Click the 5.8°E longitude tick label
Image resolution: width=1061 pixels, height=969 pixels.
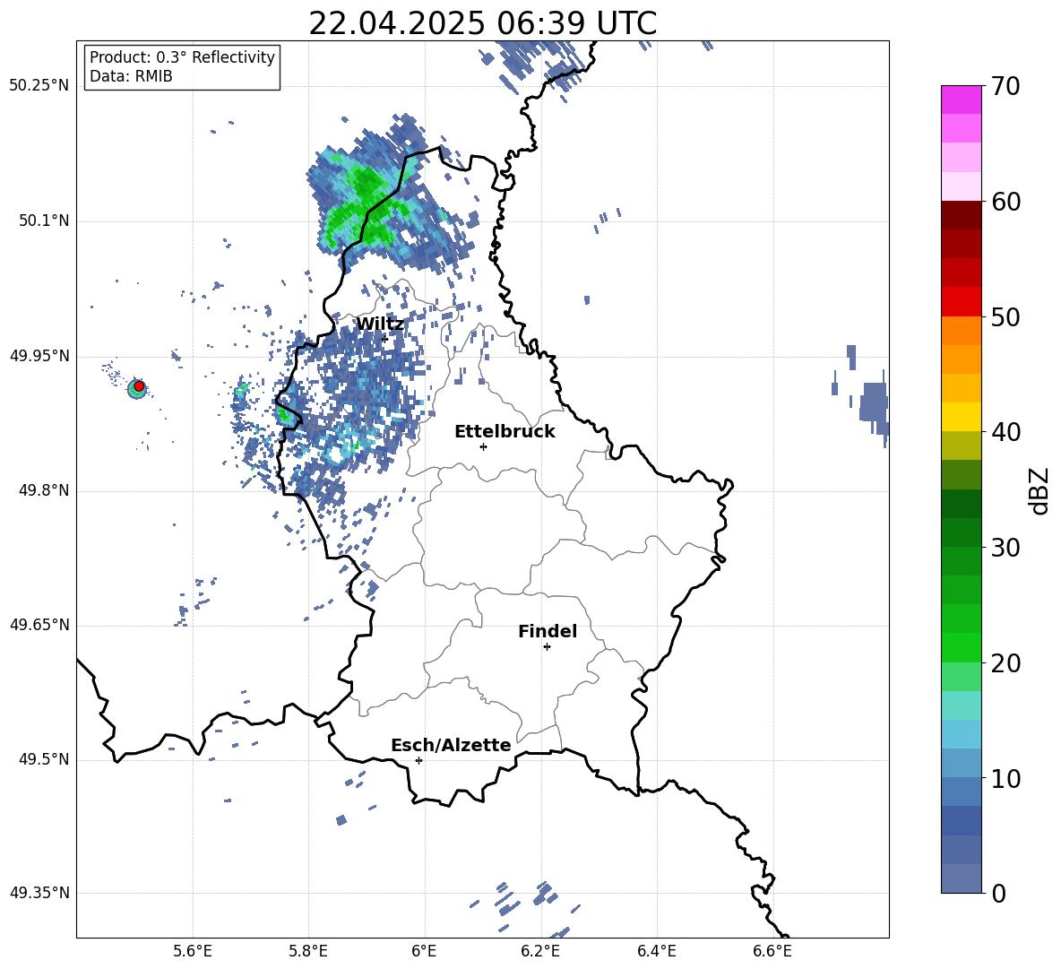coord(308,951)
